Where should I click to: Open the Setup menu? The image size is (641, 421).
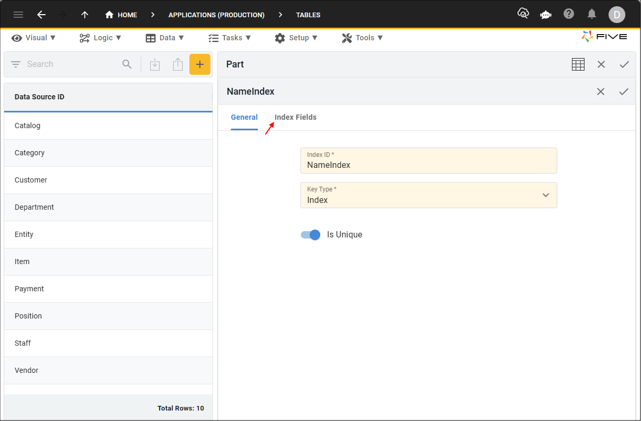pyautogui.click(x=296, y=38)
